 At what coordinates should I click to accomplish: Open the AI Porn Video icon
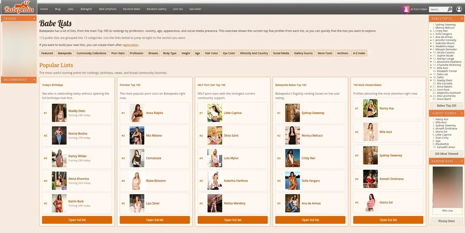point(406,9)
